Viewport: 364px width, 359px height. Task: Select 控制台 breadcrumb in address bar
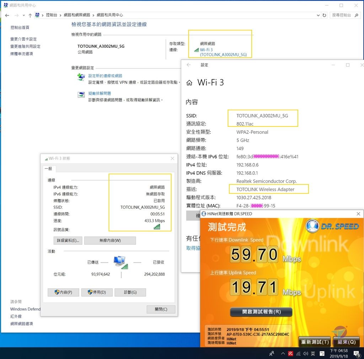pyautogui.click(x=52, y=15)
